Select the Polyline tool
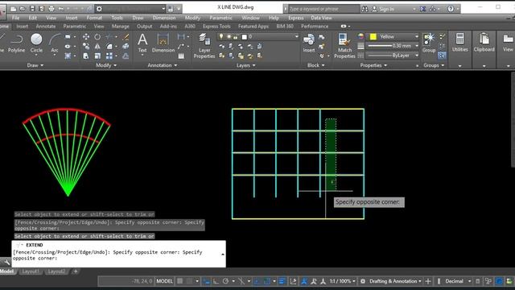Screen dimensions: 515x290 [16, 43]
